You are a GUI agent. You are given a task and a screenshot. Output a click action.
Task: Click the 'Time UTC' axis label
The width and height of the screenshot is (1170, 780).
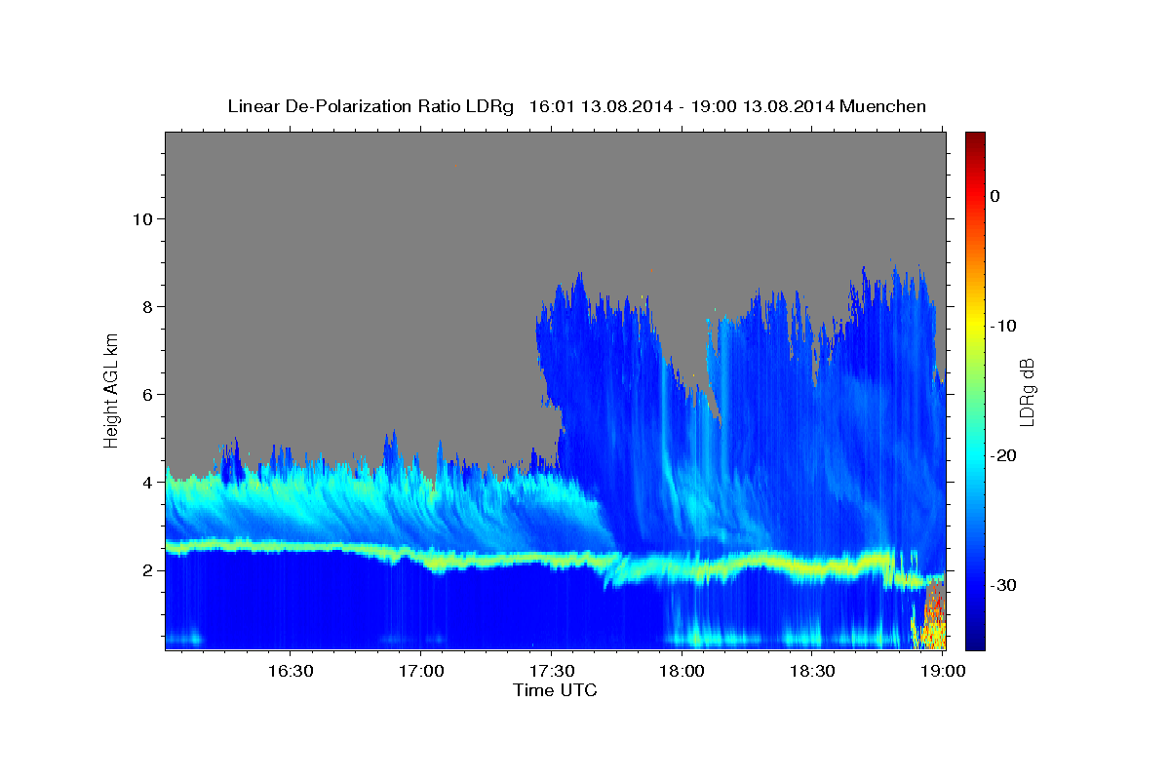tap(555, 690)
